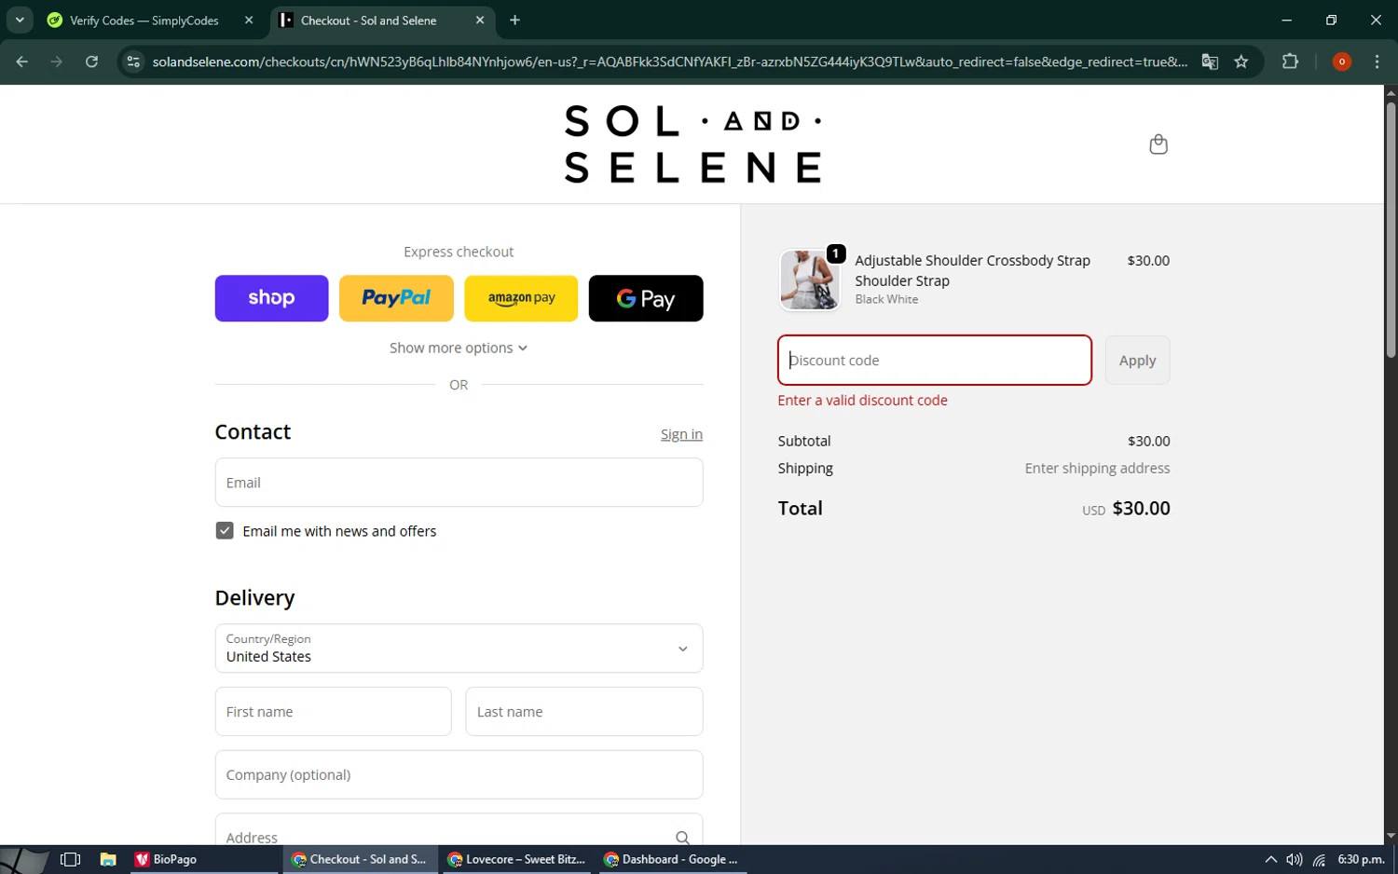Open the Chrome profile avatar
The image size is (1398, 874).
pyautogui.click(x=1342, y=61)
